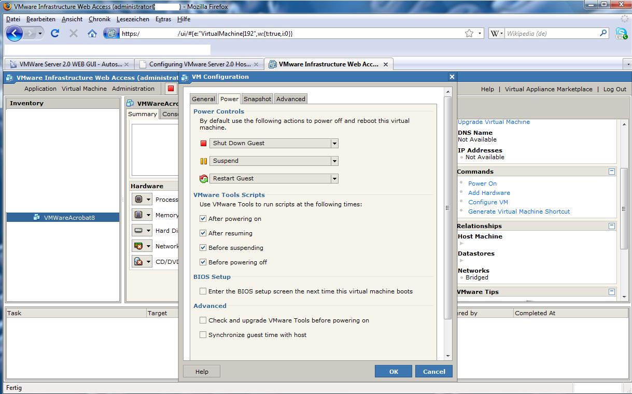Switch to the Snapshot tab in VM Configuration
The width and height of the screenshot is (632, 394).
pyautogui.click(x=257, y=99)
